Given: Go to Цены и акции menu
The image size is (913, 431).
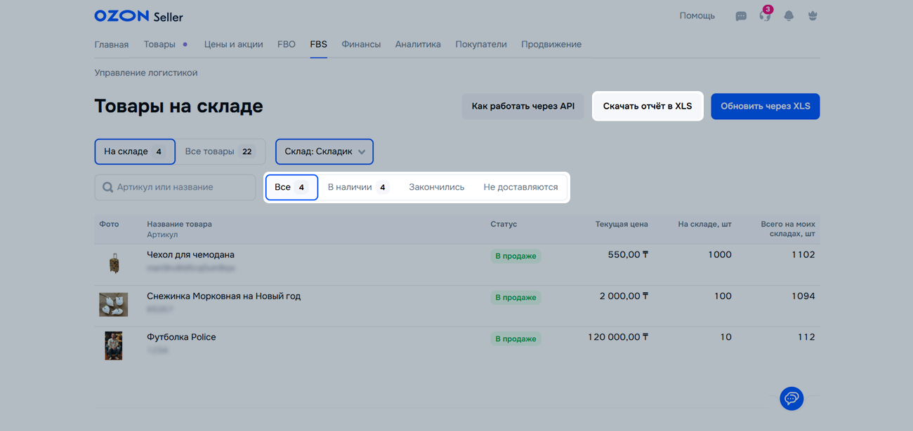Looking at the screenshot, I should click(x=233, y=44).
